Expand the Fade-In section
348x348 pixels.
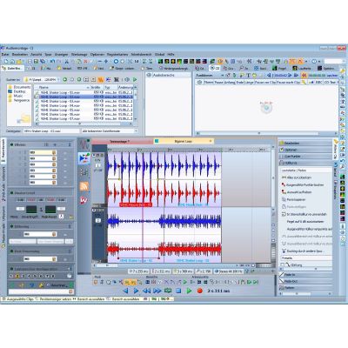pyautogui.click(x=304, y=274)
